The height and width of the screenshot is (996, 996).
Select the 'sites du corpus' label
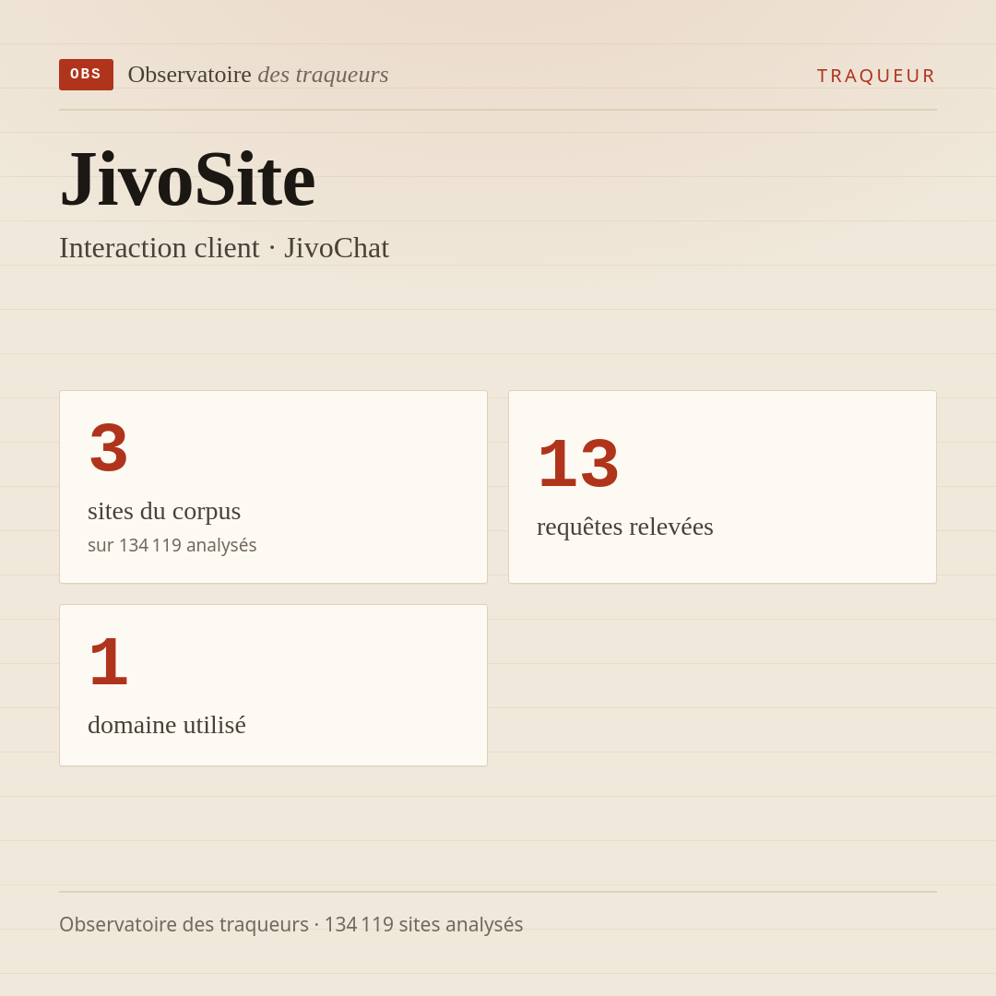click(164, 511)
